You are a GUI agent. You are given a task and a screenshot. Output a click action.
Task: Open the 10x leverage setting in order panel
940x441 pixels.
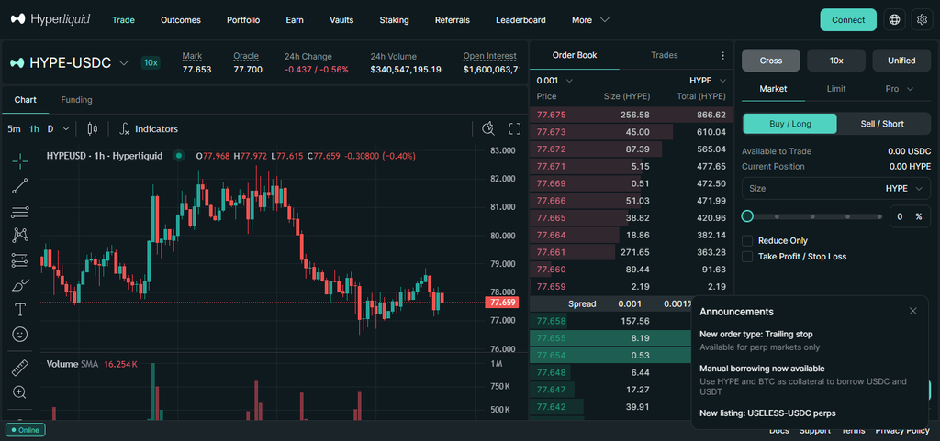click(x=836, y=61)
